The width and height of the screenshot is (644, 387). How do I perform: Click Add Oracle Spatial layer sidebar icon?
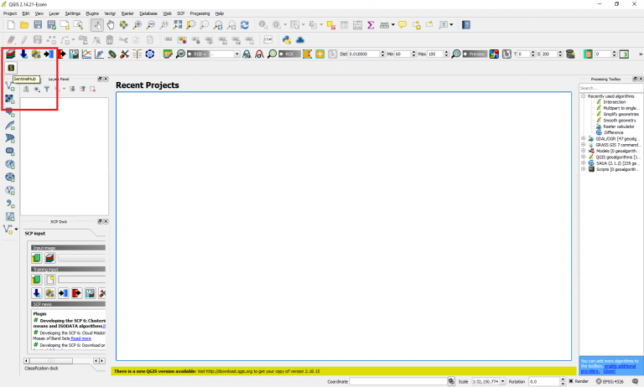click(10, 152)
